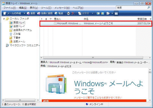The image size is (153, 108).
Task: Sort by the attachment paperclip column header
Action: point(46,19)
